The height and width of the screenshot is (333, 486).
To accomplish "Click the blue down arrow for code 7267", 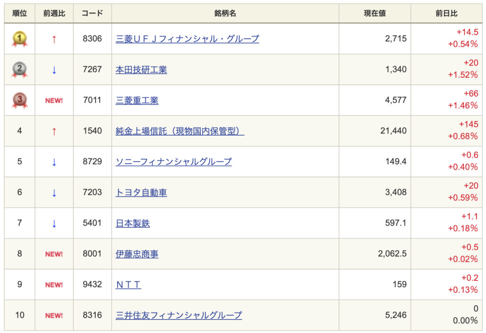I will (x=54, y=70).
